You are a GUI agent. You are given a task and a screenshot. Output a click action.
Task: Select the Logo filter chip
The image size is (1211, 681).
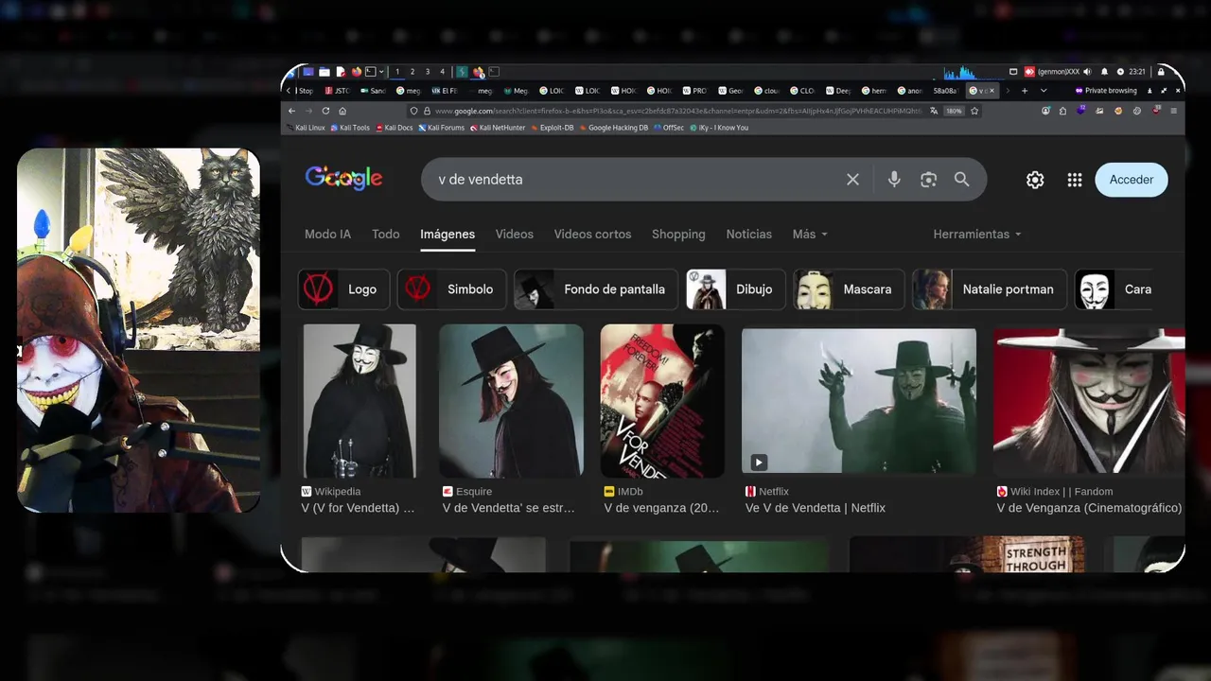coord(344,289)
